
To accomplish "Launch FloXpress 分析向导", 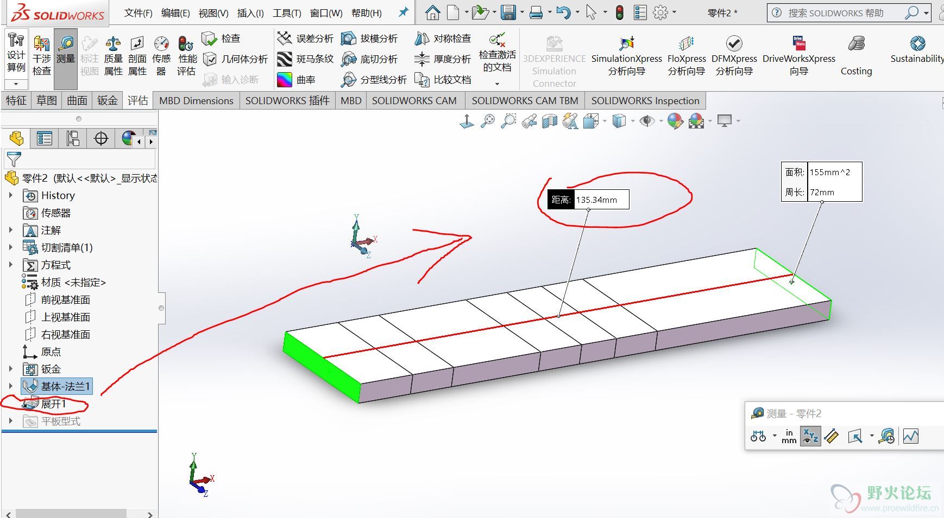I will click(687, 56).
